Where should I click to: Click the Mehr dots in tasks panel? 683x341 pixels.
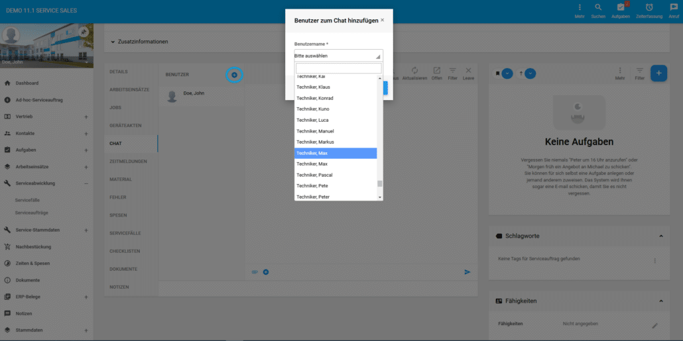(620, 70)
